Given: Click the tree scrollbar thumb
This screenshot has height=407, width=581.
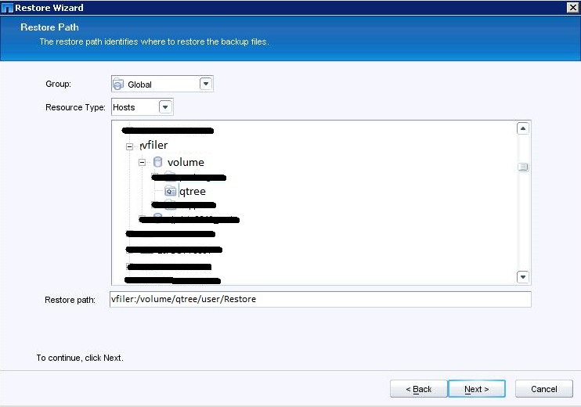Looking at the screenshot, I should (523, 167).
